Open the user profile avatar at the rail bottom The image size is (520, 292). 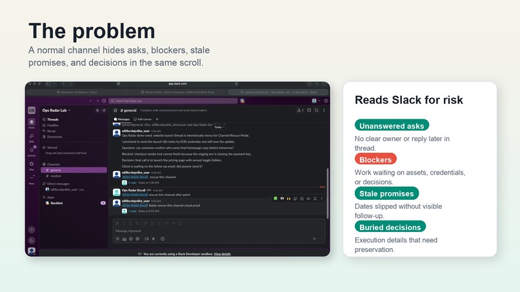click(x=32, y=251)
